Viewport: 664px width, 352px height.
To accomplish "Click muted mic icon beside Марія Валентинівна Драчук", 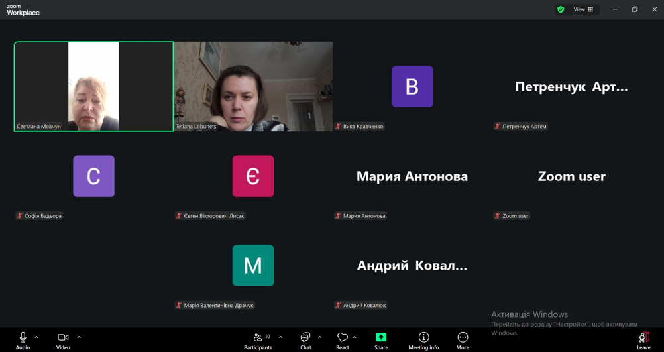I will [x=179, y=306].
